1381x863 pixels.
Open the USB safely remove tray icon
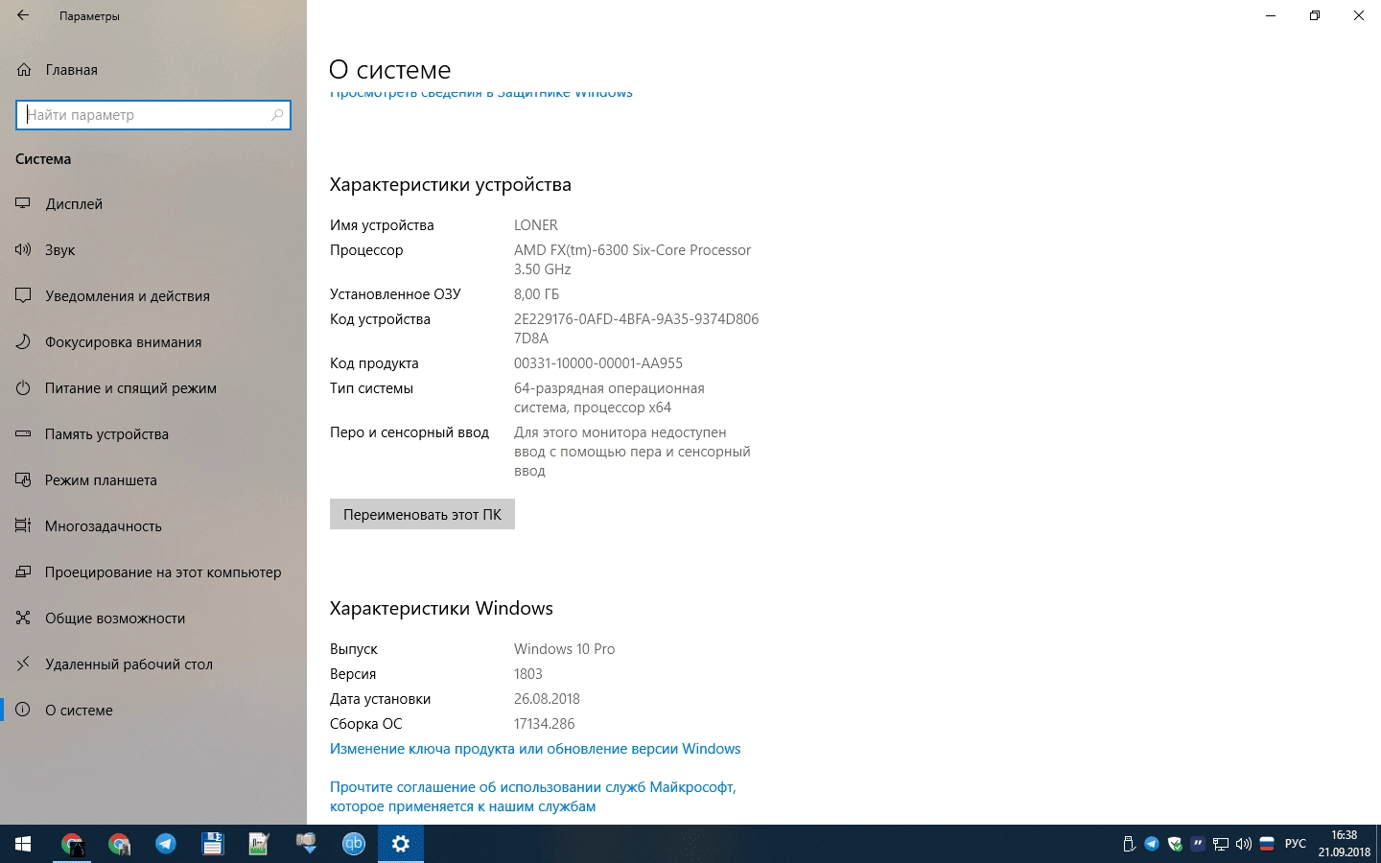point(1129,844)
